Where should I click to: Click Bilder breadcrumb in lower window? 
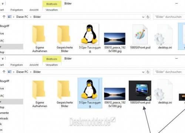(37, 72)
